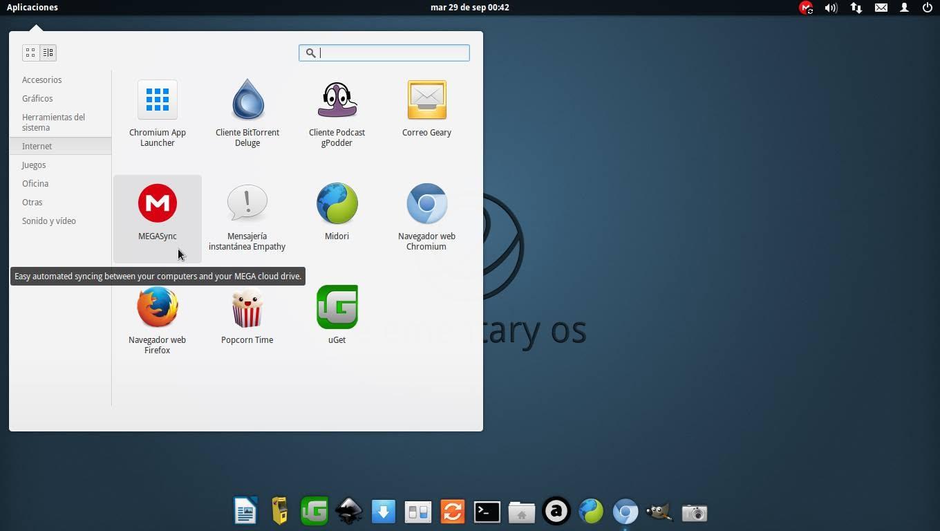Viewport: 940px width, 531px height.
Task: Open Terminal from the dock
Action: tap(487, 512)
